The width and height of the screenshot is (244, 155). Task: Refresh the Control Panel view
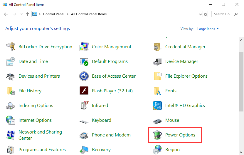pos(206,14)
